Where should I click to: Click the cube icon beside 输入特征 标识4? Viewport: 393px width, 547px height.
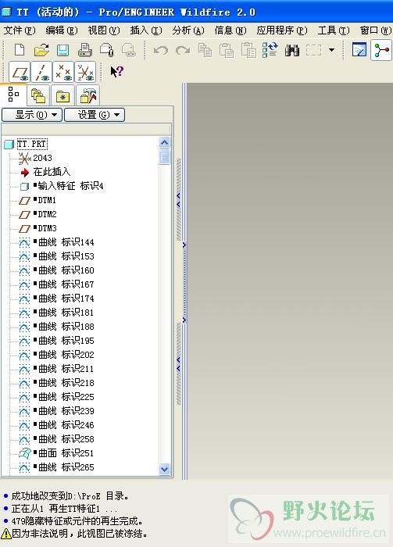click(x=24, y=186)
